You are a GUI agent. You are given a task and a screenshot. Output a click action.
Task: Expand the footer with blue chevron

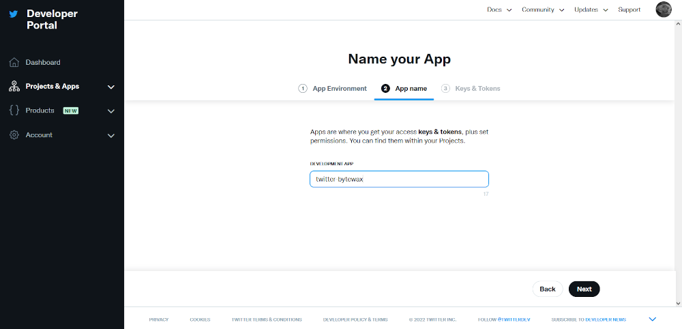click(652, 319)
